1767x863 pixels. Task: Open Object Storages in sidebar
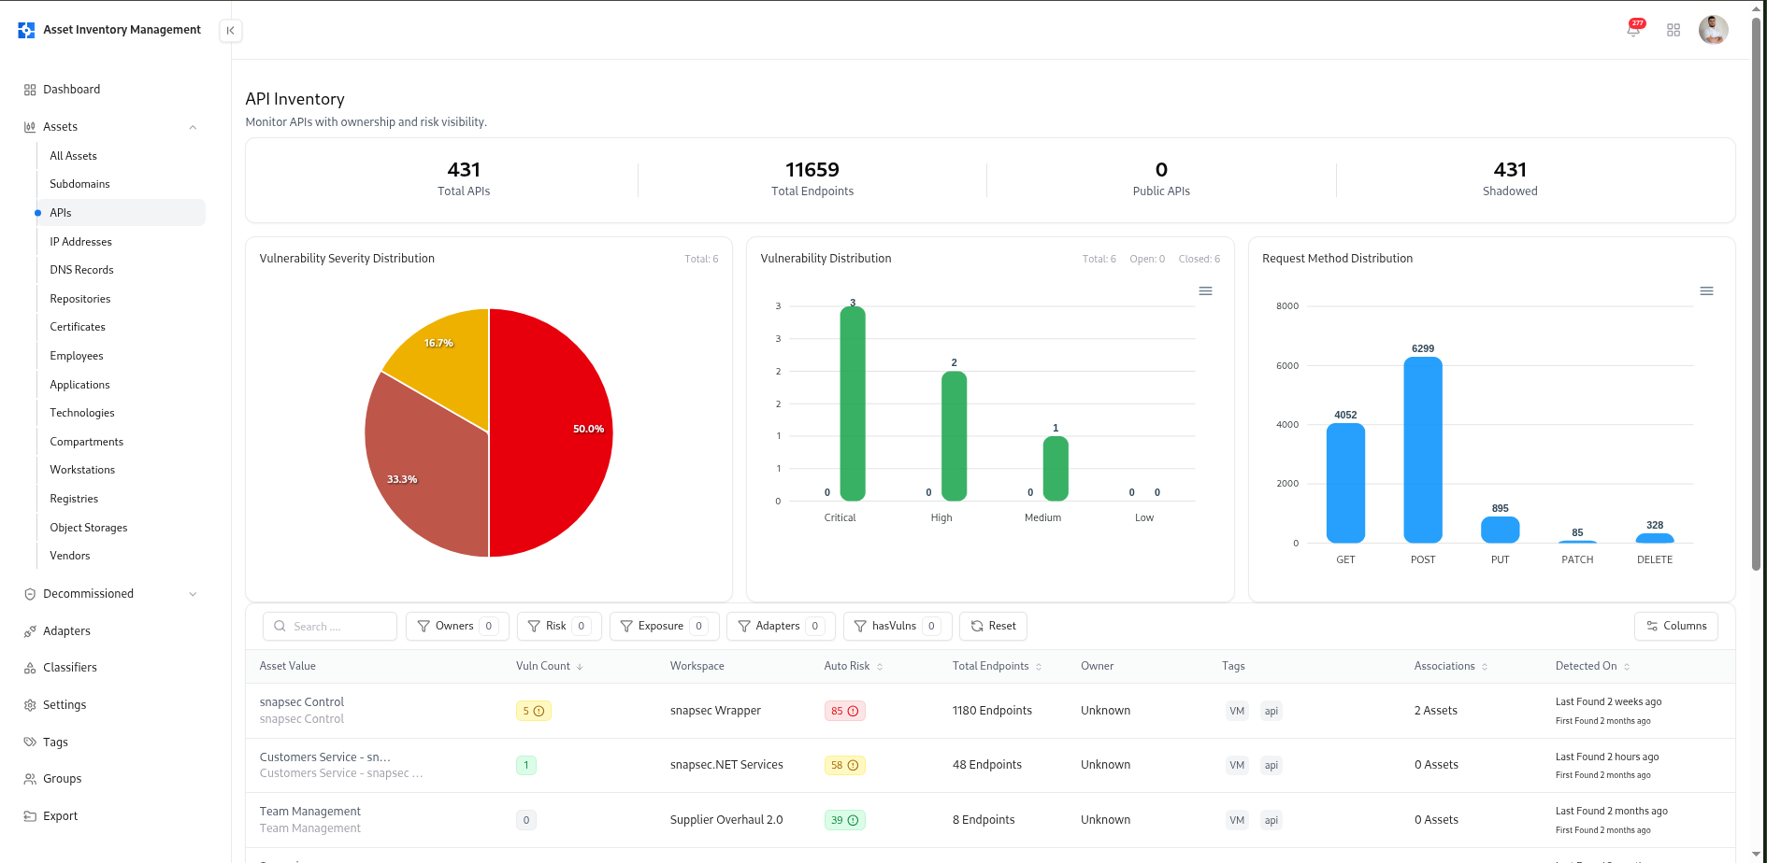point(88,528)
